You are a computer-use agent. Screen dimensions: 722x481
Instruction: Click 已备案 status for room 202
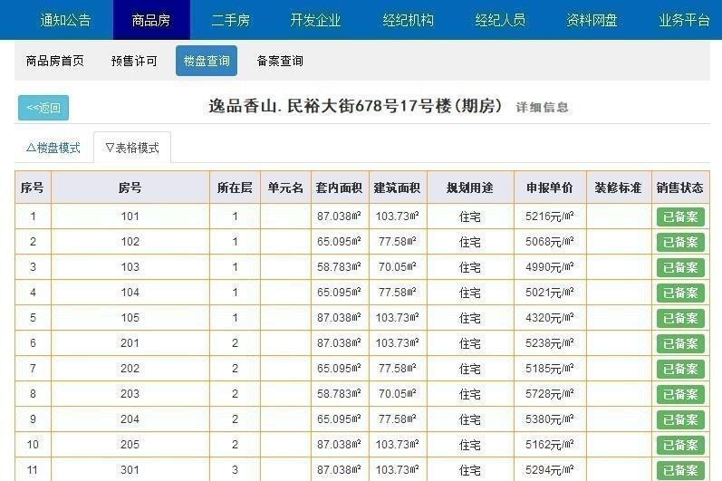pyautogui.click(x=680, y=369)
